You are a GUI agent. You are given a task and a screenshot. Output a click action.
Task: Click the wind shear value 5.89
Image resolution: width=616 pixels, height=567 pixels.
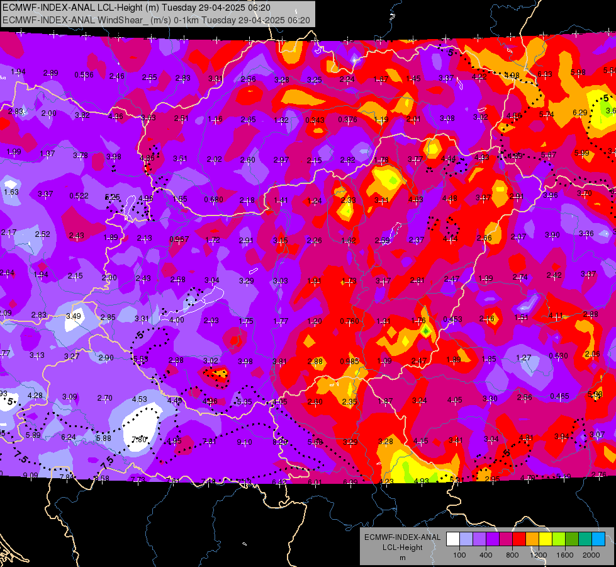click(33, 435)
